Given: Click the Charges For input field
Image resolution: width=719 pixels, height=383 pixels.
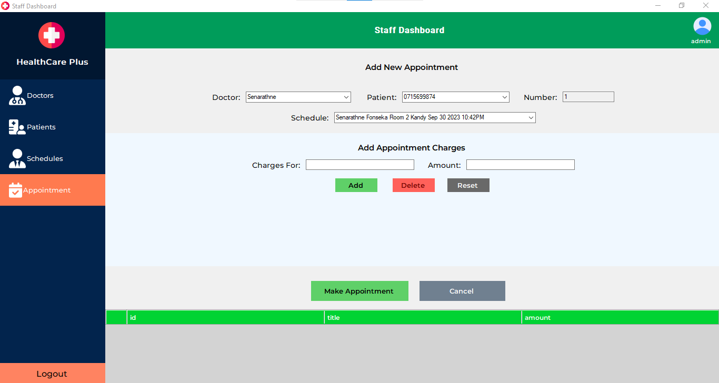Looking at the screenshot, I should click(x=360, y=165).
